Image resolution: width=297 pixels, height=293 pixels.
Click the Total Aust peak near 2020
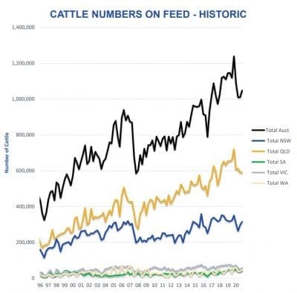234,57
